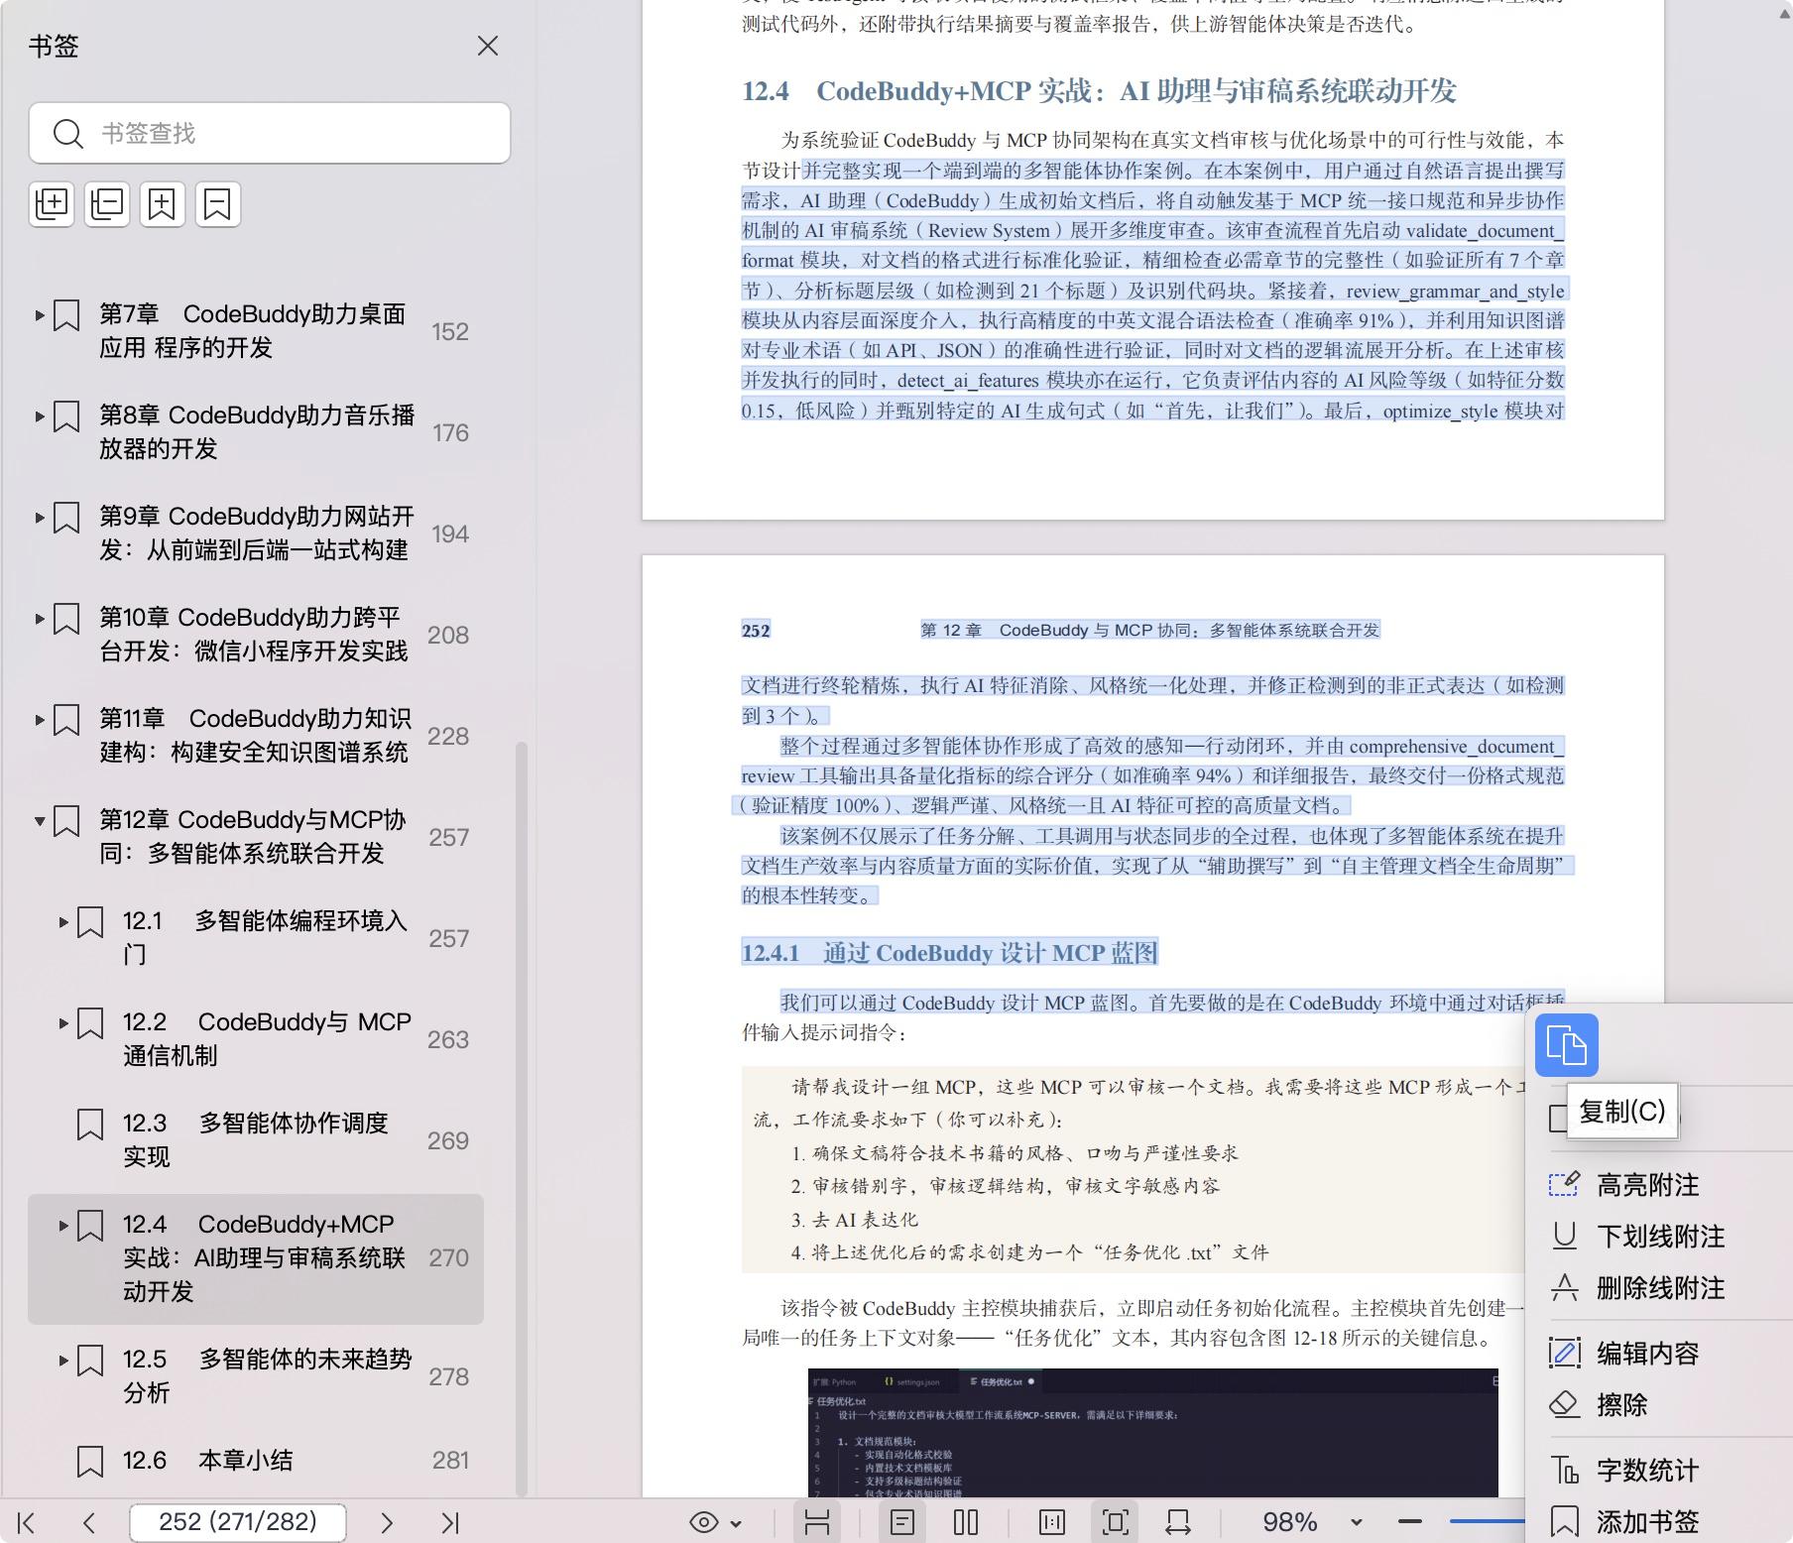The image size is (1793, 1543).
Task: Open bookmark 第12章 CodeBuddy与MCP协同
Action: click(x=253, y=837)
